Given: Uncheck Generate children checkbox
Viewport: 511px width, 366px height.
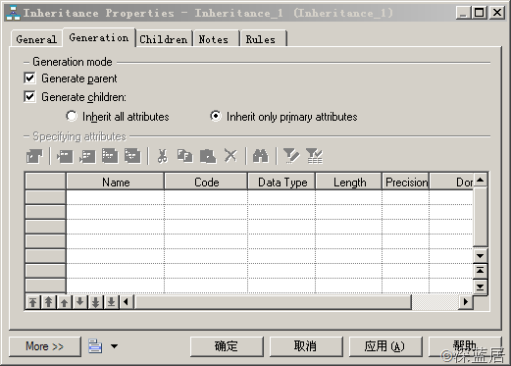Looking at the screenshot, I should pyautogui.click(x=29, y=97).
